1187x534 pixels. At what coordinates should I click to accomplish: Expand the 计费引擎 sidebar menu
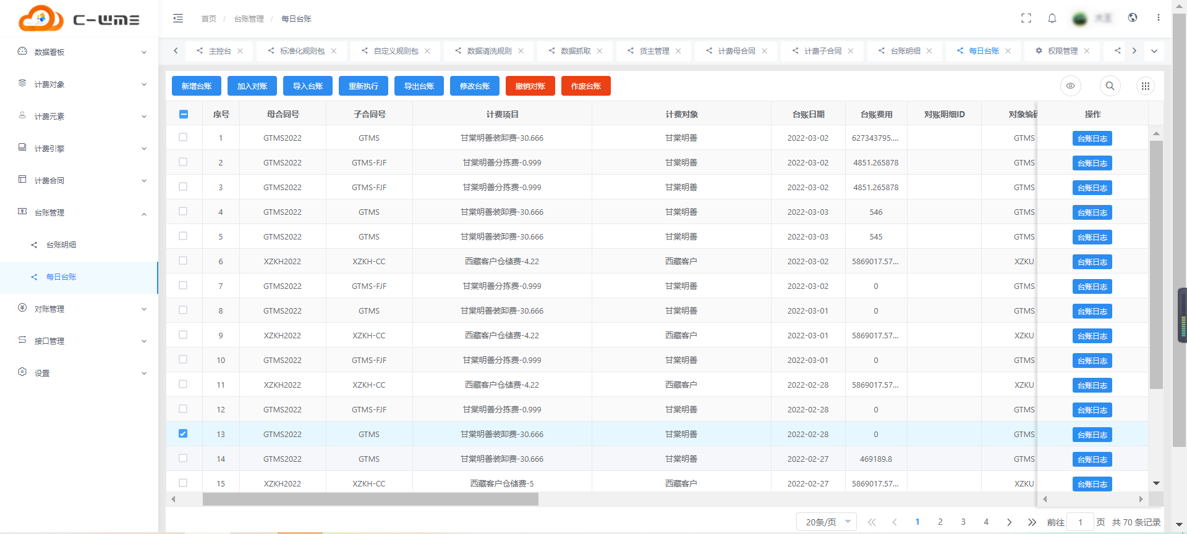point(79,148)
